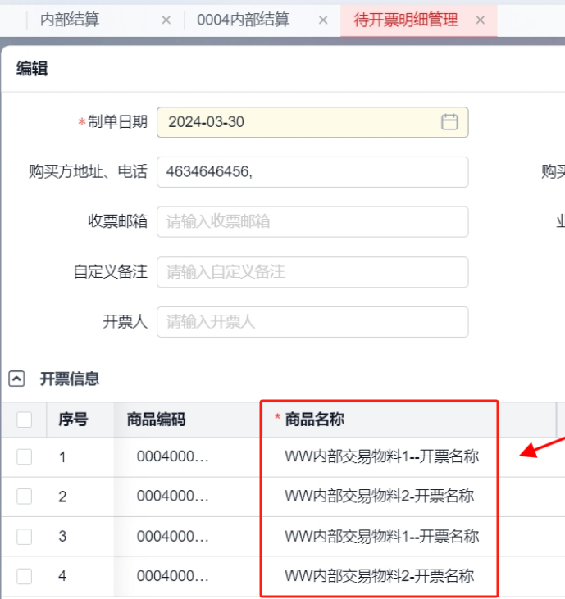Toggle the select-all checkbox in table header

point(25,420)
